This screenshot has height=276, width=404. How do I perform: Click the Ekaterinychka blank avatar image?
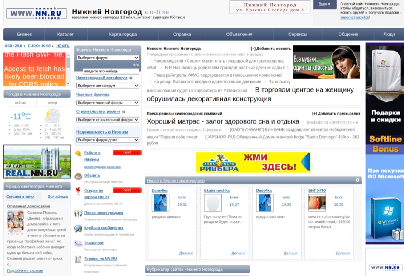click(213, 203)
